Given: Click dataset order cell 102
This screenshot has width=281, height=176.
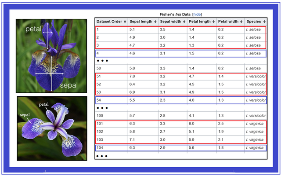Looking at the screenshot, I should tap(100, 132).
